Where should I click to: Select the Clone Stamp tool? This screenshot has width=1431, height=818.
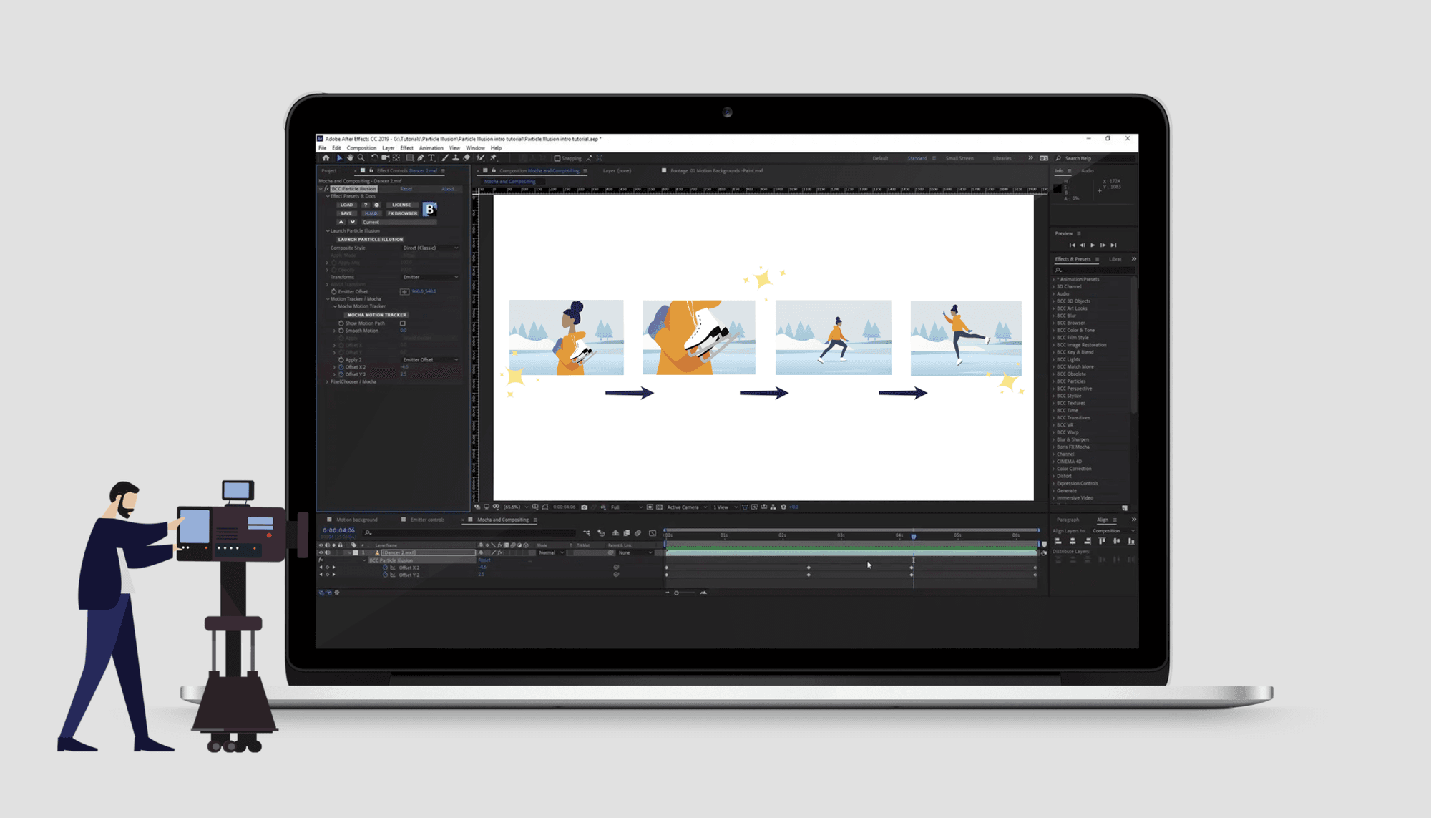coord(456,158)
